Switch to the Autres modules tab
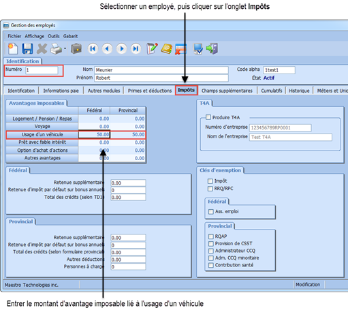The height and width of the screenshot is (310, 348). point(104,91)
